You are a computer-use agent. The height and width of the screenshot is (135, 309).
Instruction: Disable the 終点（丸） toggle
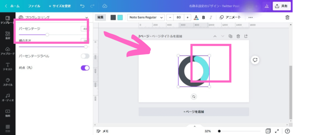[x=85, y=68]
